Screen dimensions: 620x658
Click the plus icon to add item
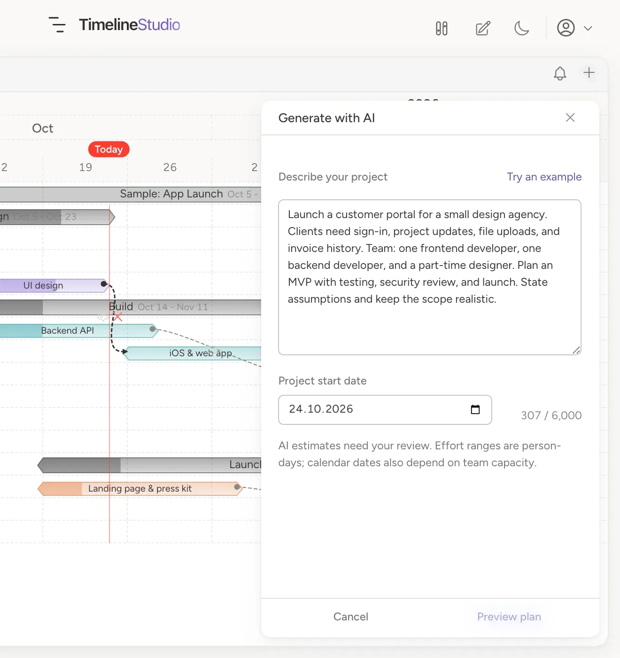pyautogui.click(x=589, y=72)
